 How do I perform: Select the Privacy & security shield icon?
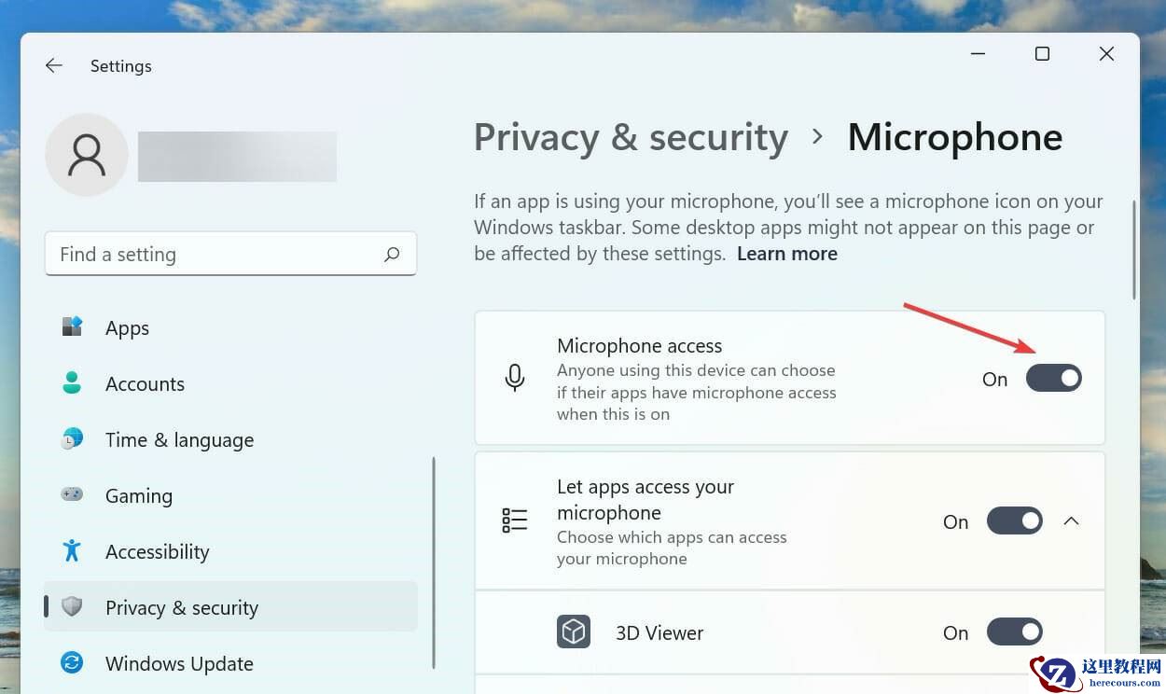pyautogui.click(x=71, y=607)
